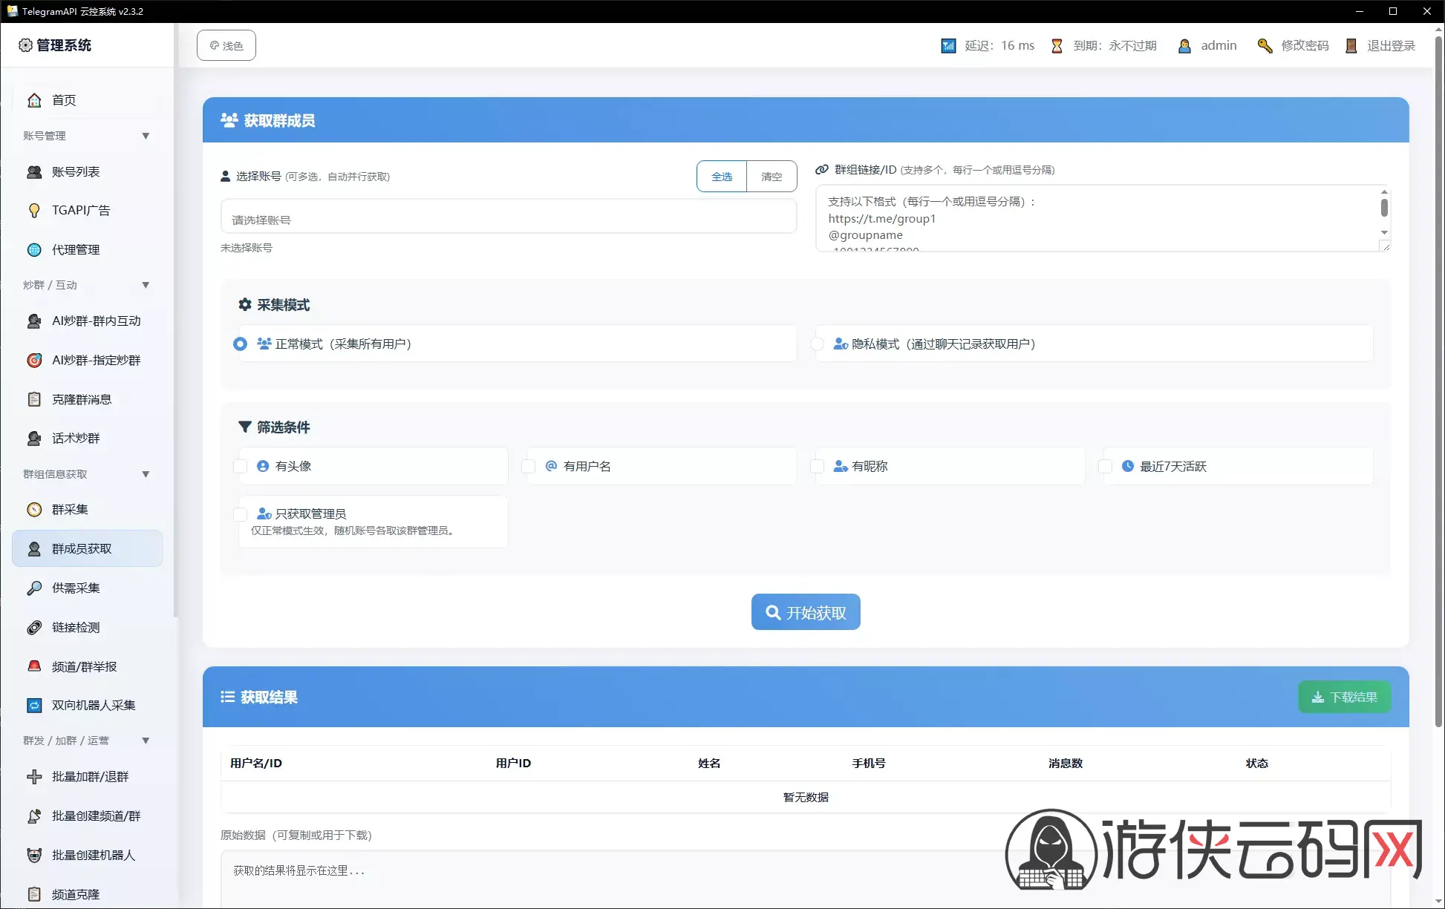Go to 群采集 menu item
The width and height of the screenshot is (1445, 909).
click(x=88, y=510)
